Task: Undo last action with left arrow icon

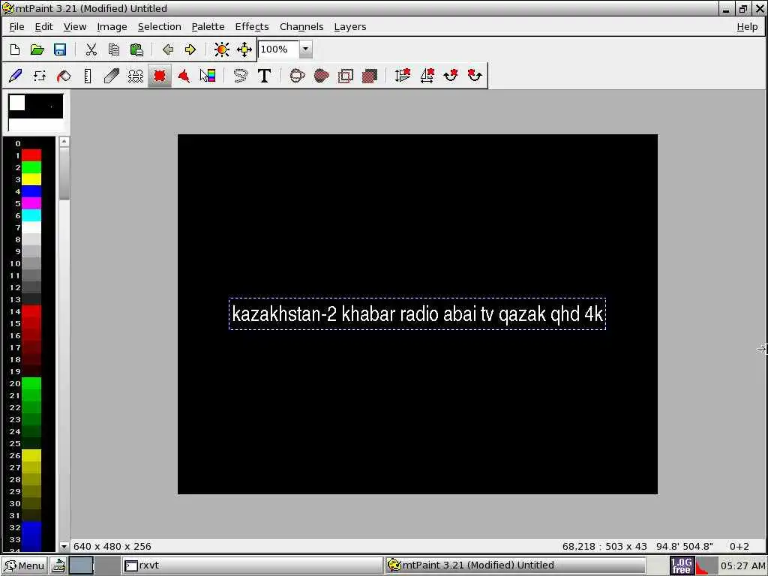Action: pos(168,49)
